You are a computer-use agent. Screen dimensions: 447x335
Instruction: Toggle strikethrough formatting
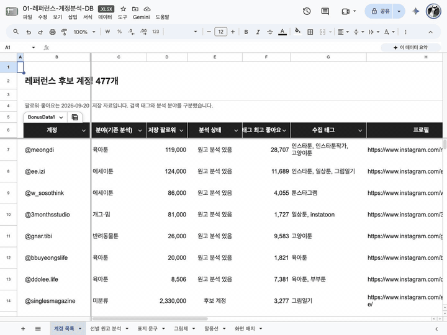click(x=270, y=32)
